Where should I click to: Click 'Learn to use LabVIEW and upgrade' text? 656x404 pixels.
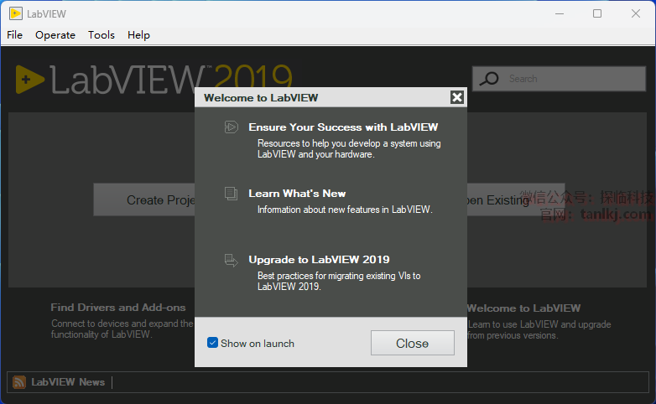point(539,329)
